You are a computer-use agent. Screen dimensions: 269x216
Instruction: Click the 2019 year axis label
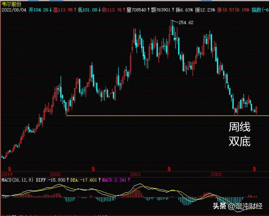tap(7, 175)
